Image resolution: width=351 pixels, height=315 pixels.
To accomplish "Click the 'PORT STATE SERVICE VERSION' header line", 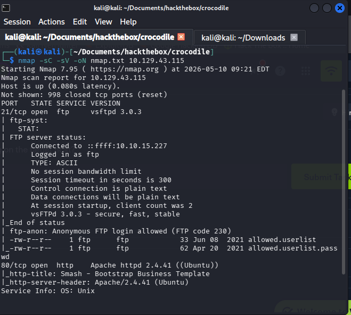I will [x=61, y=103].
